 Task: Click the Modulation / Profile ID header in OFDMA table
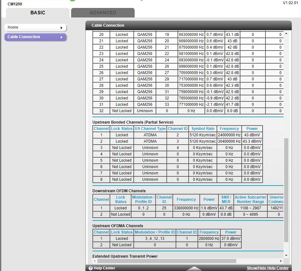pyautogui.click(x=155, y=232)
